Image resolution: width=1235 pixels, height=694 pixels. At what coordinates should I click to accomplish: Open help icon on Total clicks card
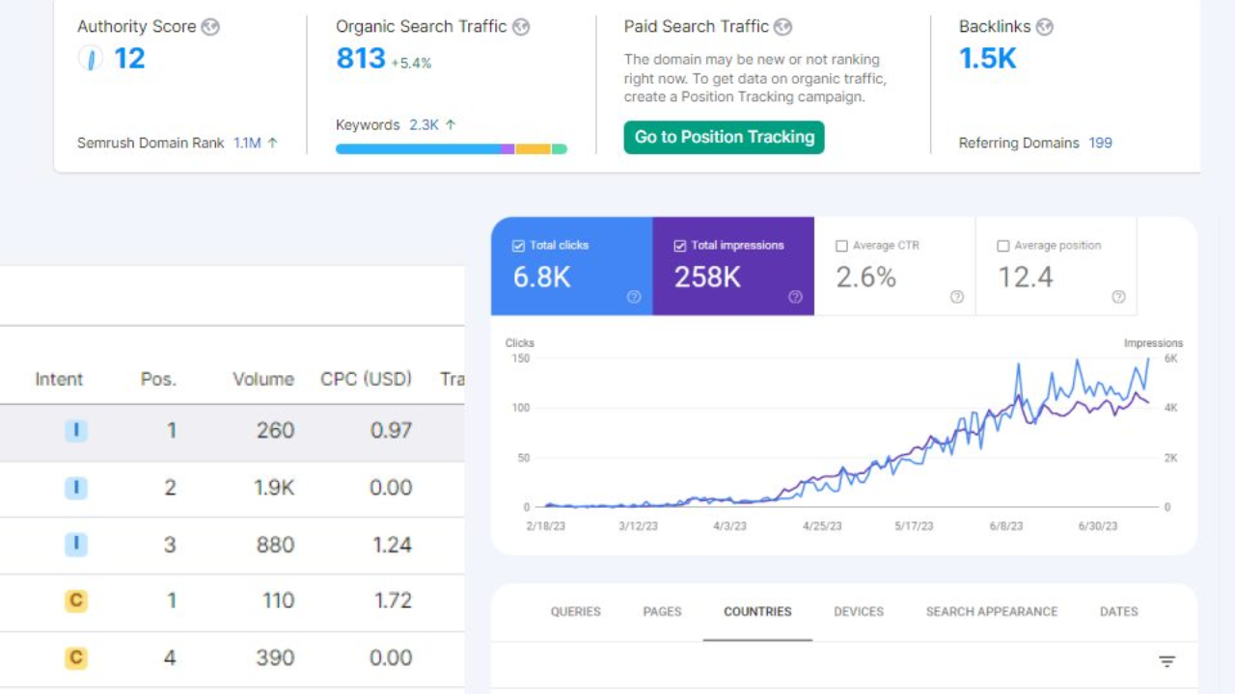coord(634,297)
